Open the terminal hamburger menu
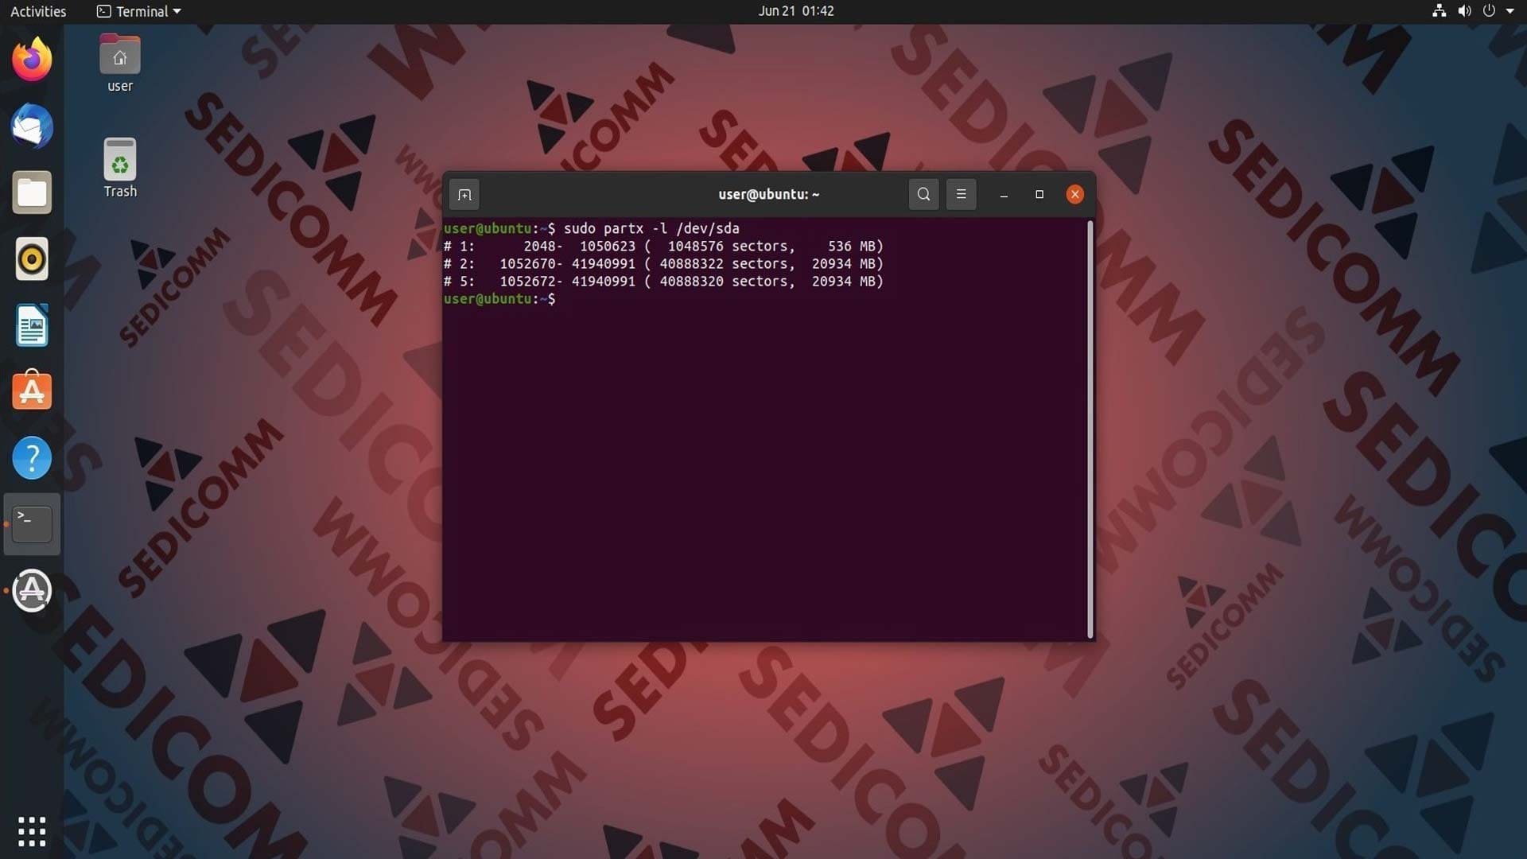 (x=961, y=194)
